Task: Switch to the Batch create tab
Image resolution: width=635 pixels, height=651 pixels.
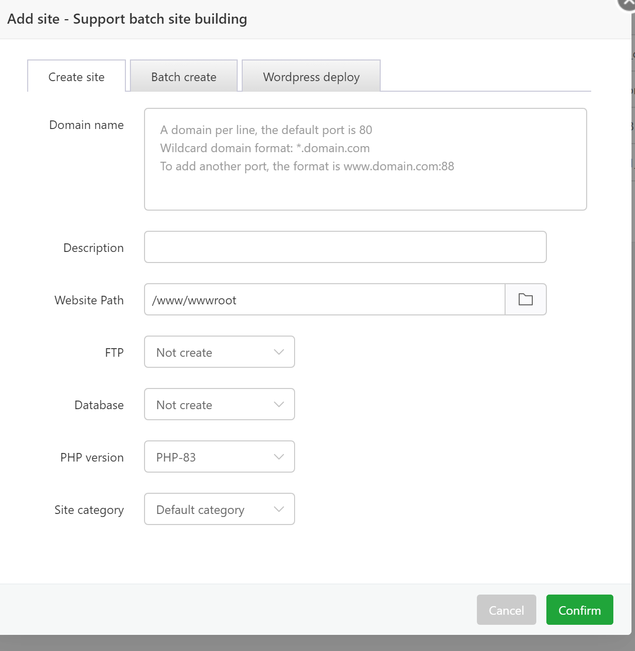Action: pos(184,77)
